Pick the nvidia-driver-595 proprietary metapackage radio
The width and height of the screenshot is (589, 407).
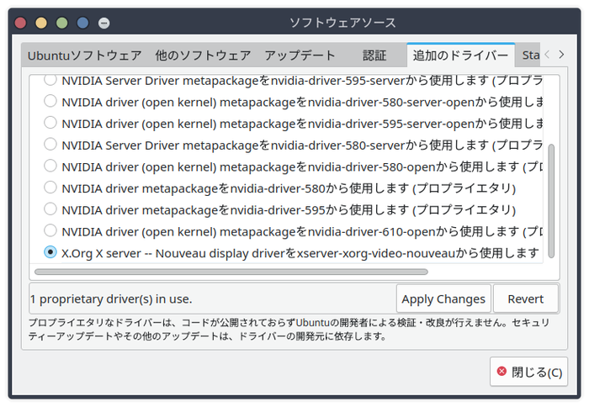point(50,209)
